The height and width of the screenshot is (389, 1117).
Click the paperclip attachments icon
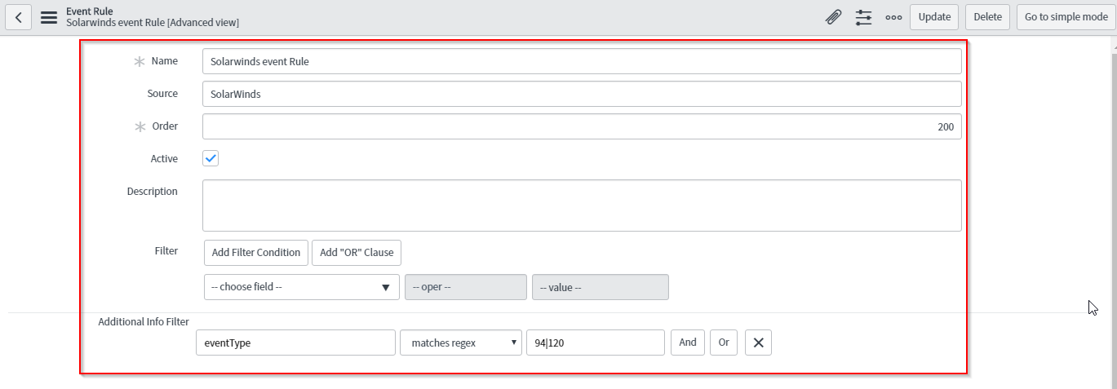tap(833, 17)
